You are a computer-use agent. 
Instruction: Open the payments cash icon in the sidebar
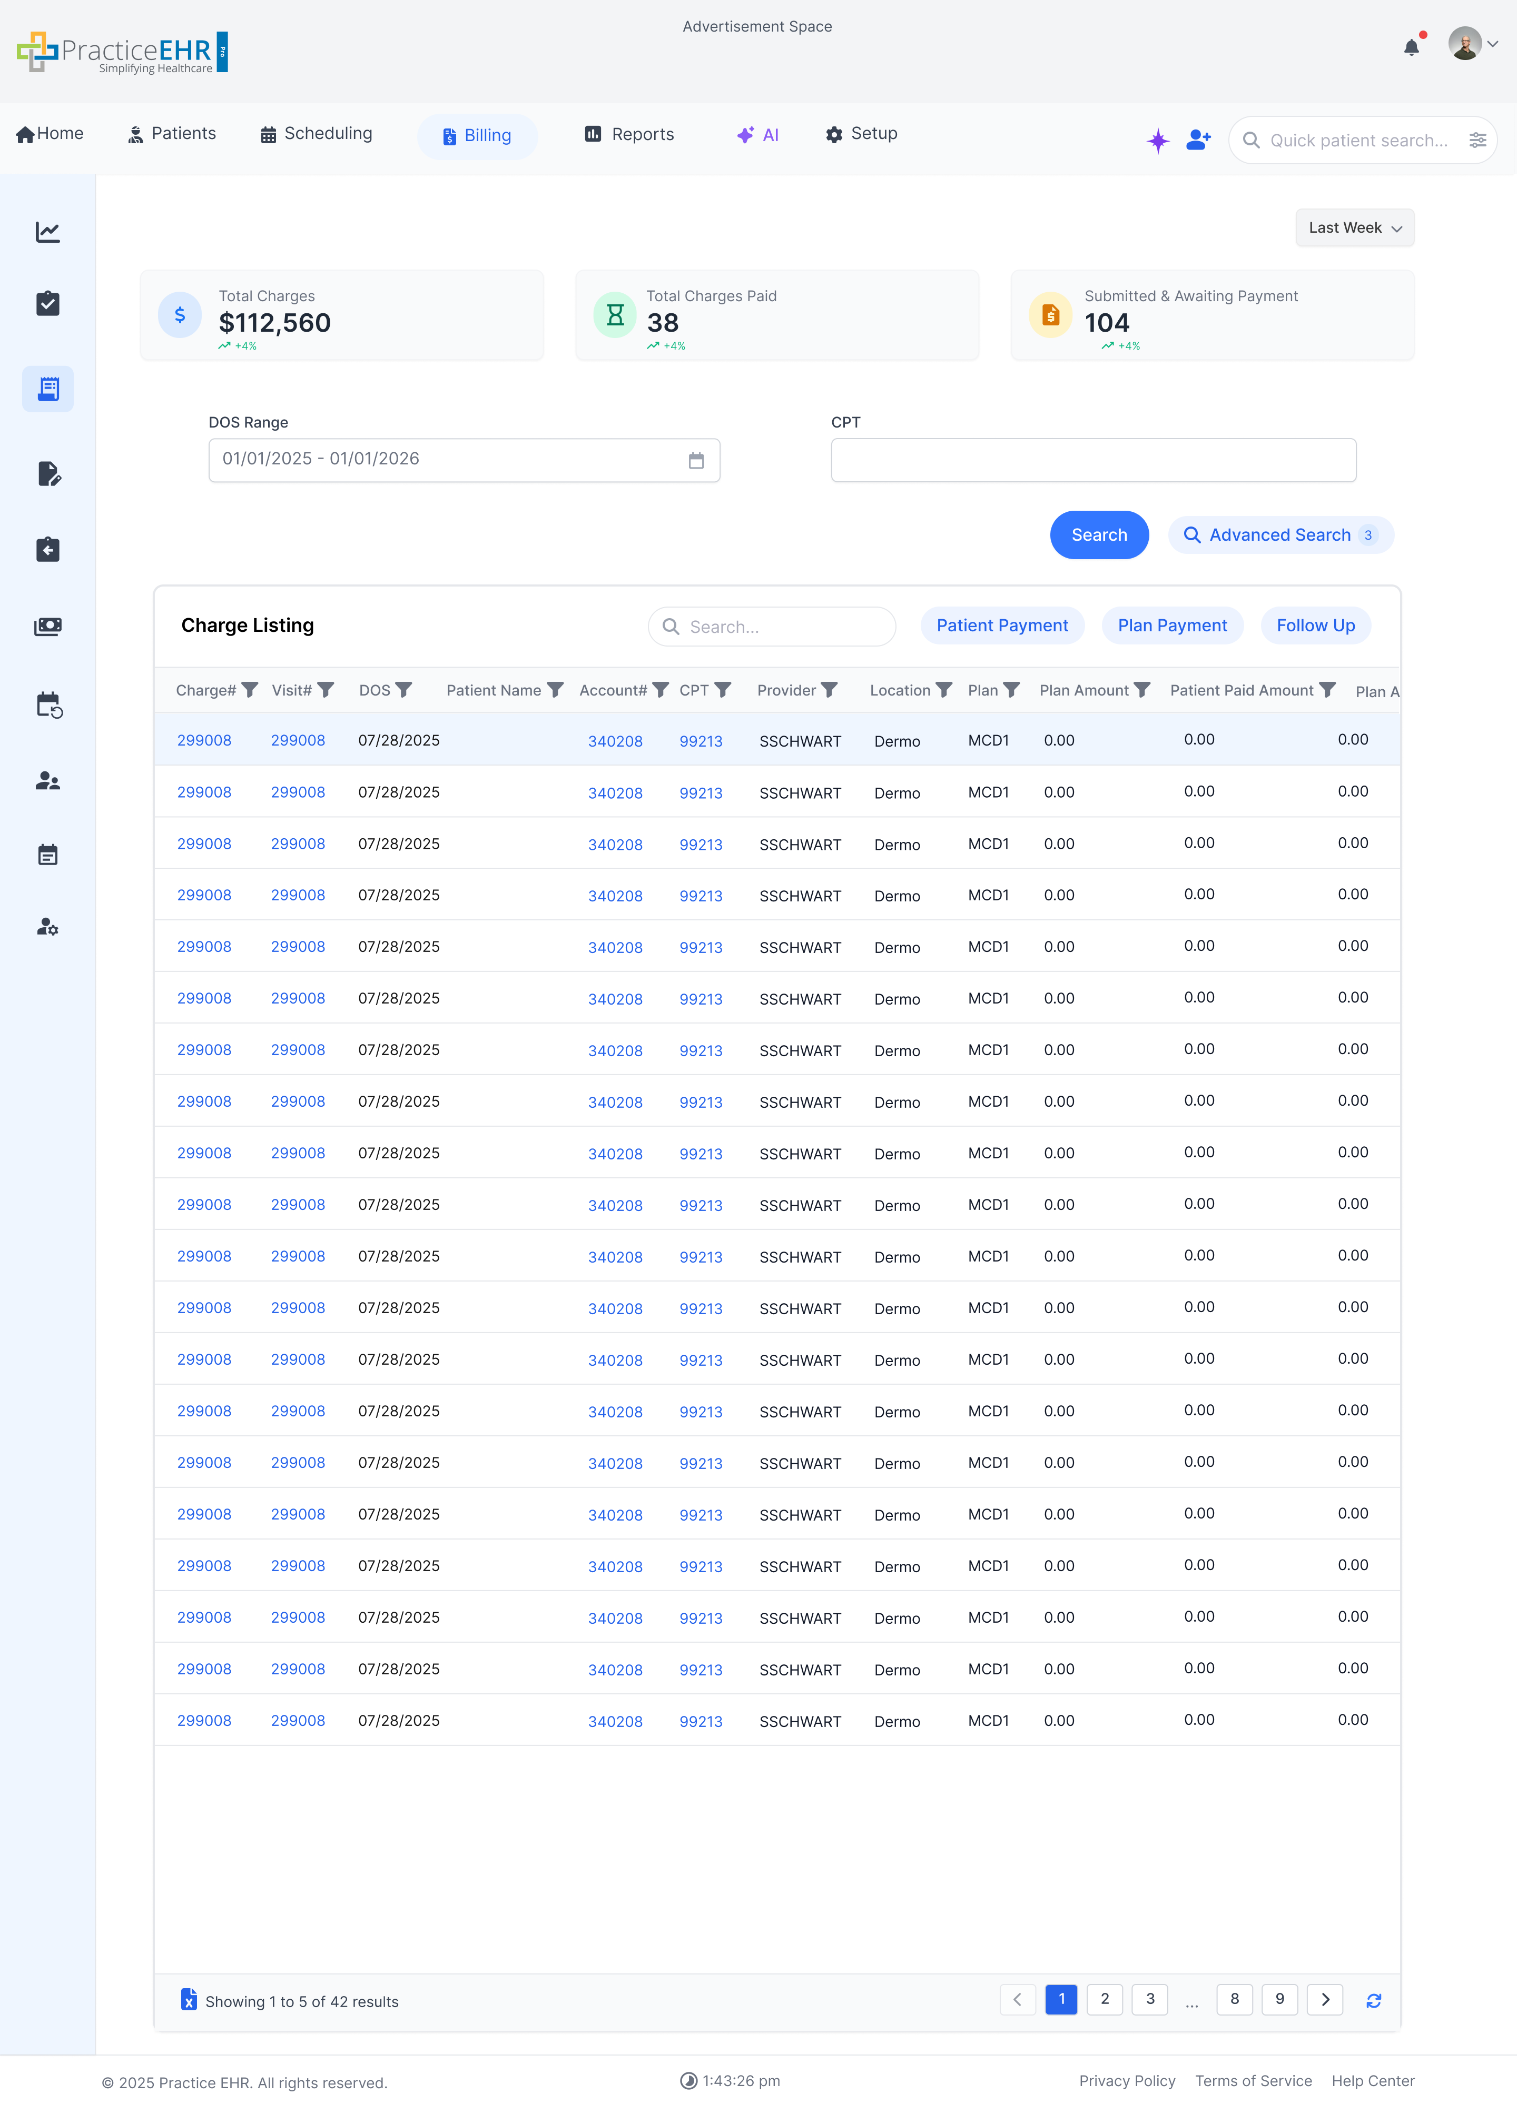47,627
